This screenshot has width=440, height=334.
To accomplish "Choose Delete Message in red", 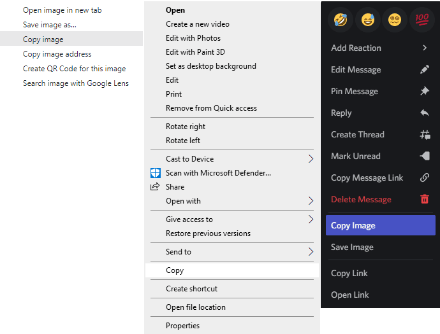I will (x=361, y=199).
